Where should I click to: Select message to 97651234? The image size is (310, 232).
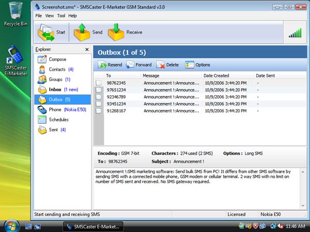click(x=116, y=89)
